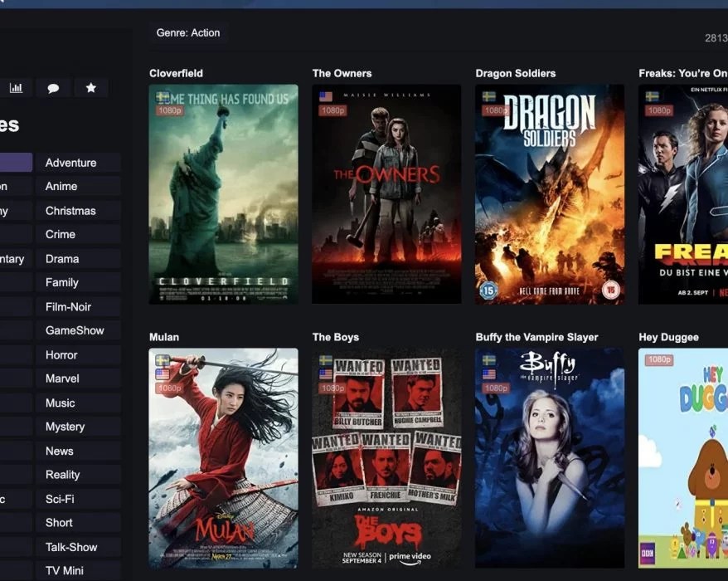Click the Dragon Soldiers title text
Image resolution: width=728 pixels, height=581 pixels.
(516, 73)
